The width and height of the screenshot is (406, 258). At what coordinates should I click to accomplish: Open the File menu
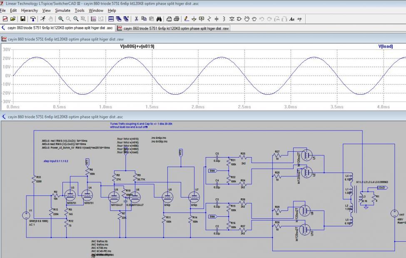coord(3,10)
